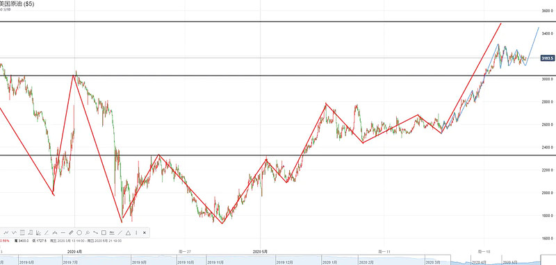Click the 1800.0 price axis label
556x265 pixels.
[x=548, y=216]
